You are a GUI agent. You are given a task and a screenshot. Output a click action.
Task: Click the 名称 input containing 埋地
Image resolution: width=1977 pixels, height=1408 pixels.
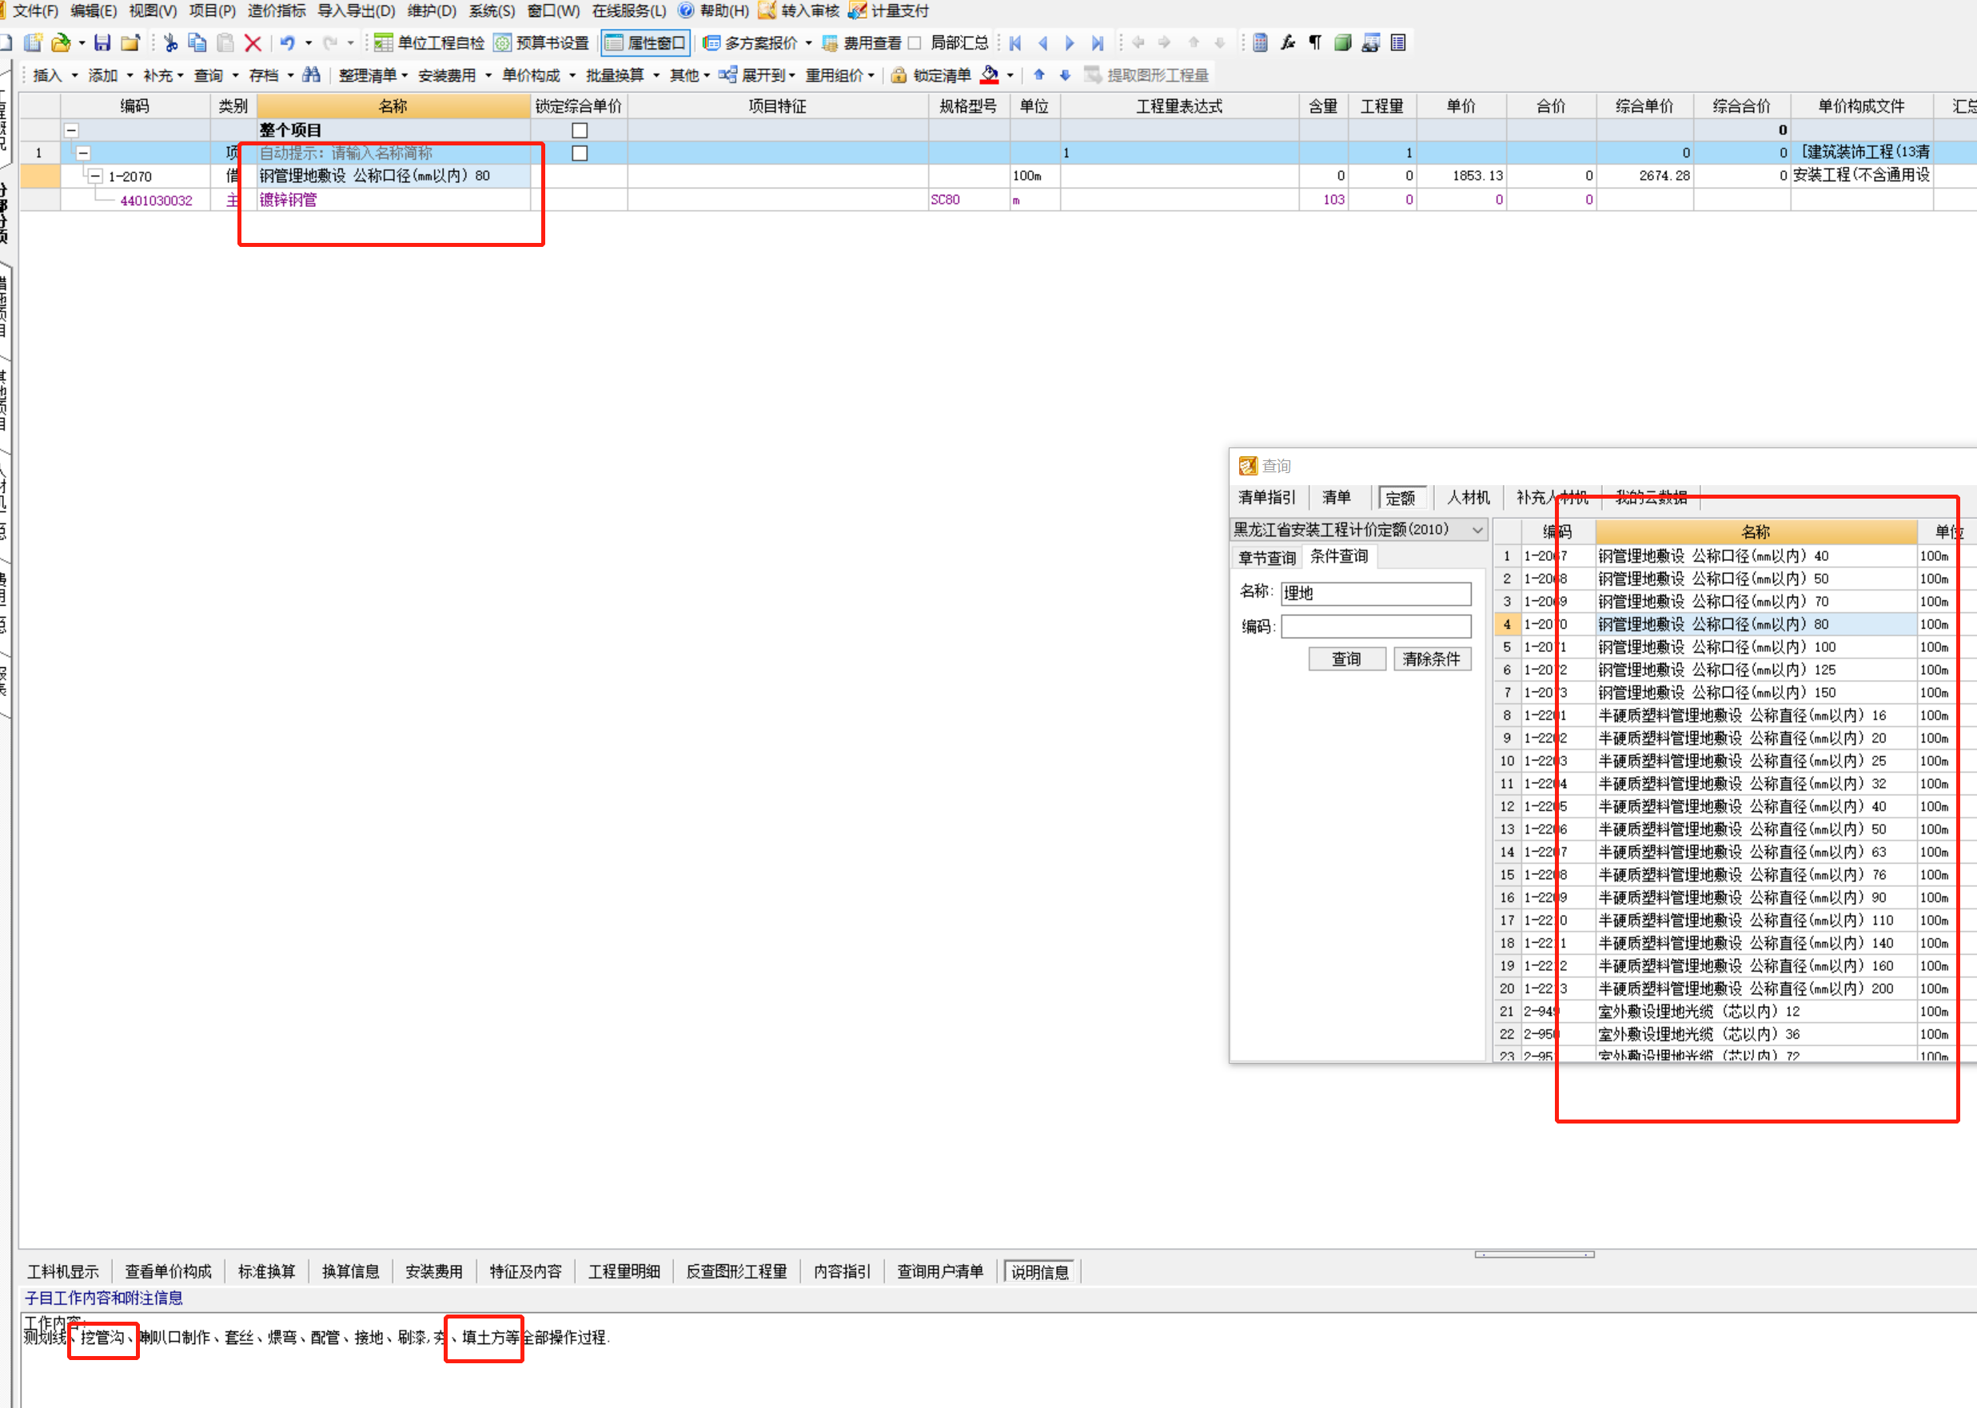tap(1376, 593)
